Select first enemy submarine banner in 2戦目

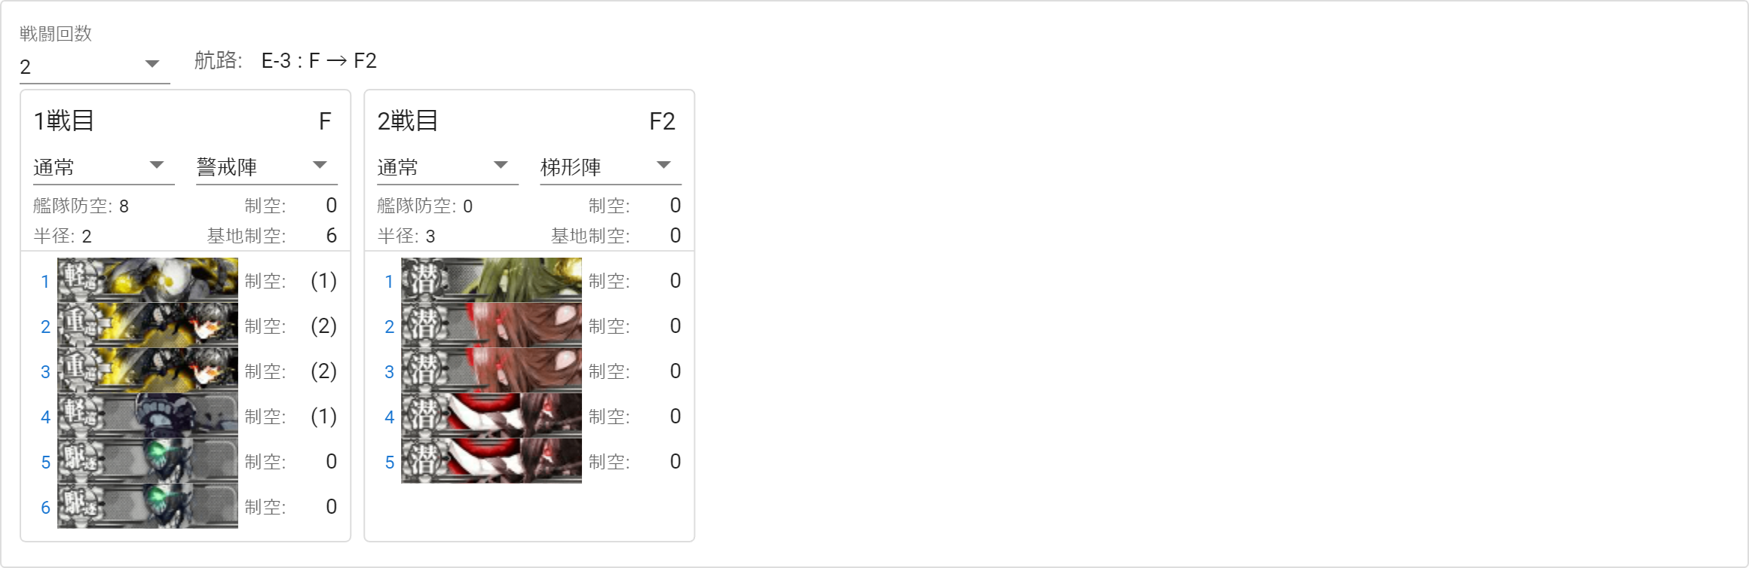pos(492,280)
